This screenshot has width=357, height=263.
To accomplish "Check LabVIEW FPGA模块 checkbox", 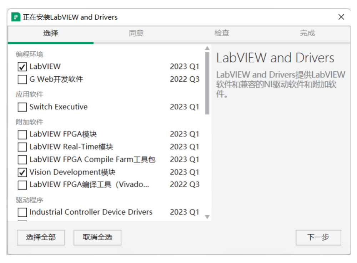I will 22,135.
